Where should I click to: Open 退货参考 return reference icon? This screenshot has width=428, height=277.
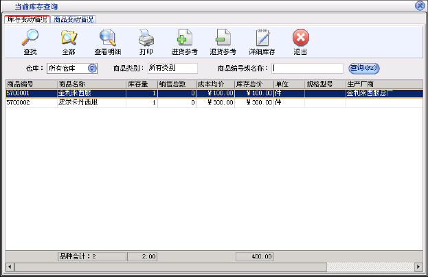coord(223,38)
